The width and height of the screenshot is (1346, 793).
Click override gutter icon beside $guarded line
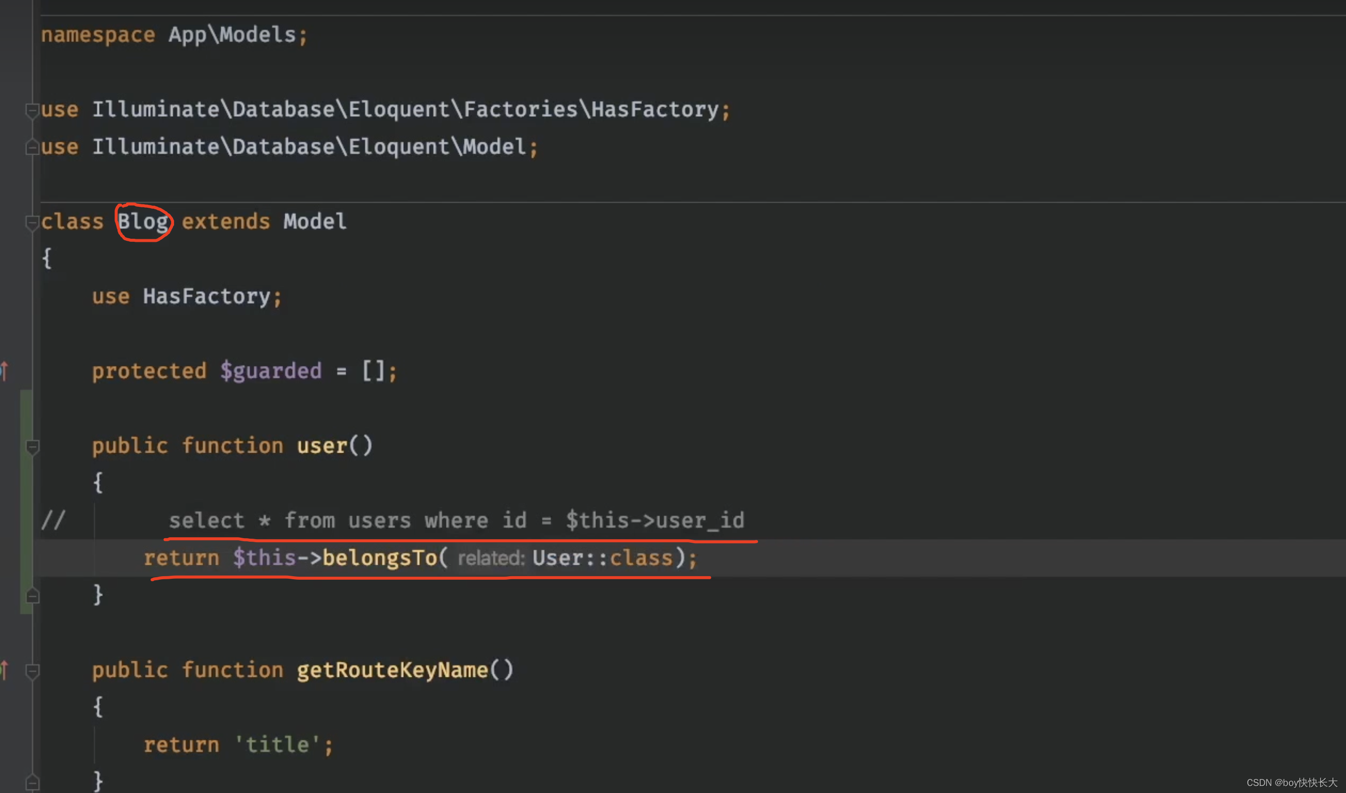5,370
